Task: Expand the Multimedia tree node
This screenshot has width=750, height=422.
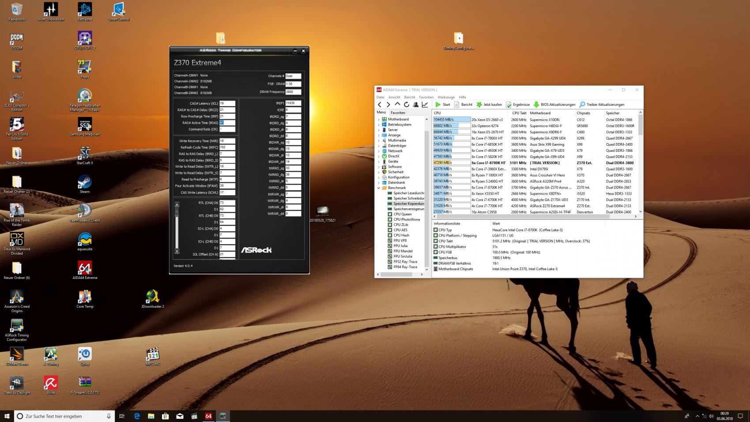Action: 378,140
